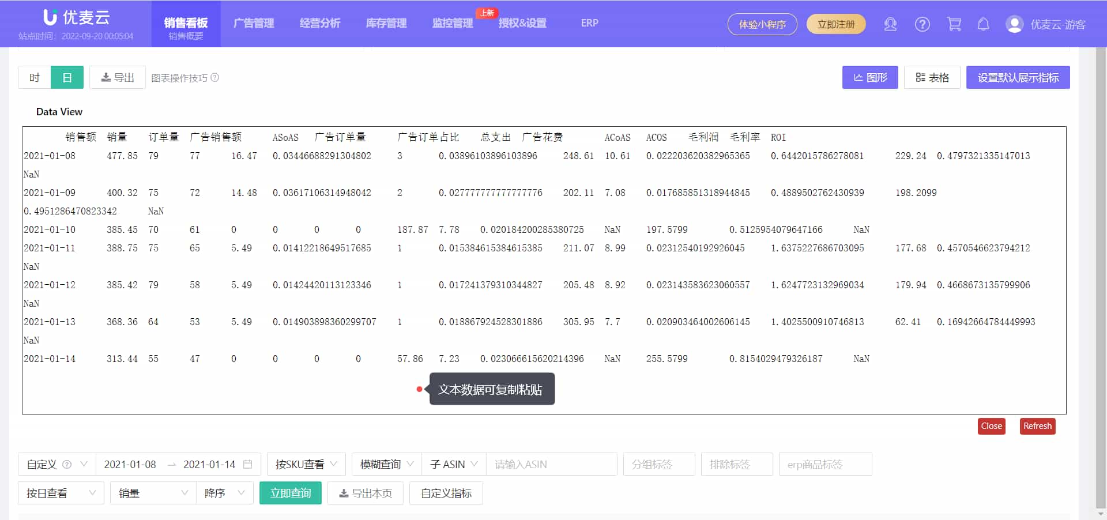Open the 授权&设置 menu
Viewport: 1107px width, 520px height.
[522, 23]
